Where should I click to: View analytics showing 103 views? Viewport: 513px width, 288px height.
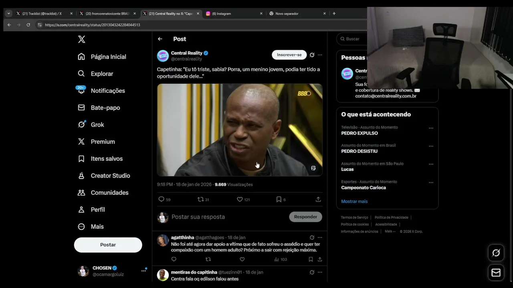[x=281, y=259]
